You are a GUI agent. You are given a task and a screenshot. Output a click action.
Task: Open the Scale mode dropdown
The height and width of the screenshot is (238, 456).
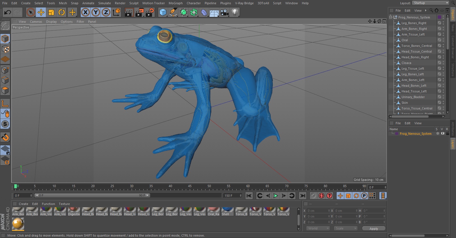click(346, 228)
